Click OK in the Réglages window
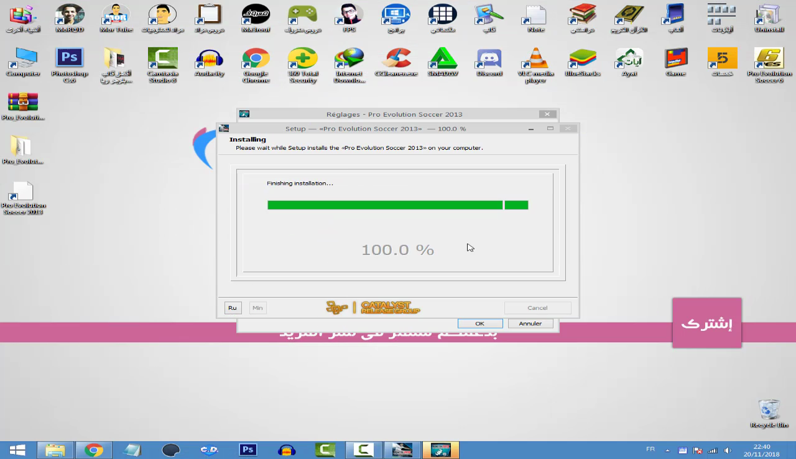The width and height of the screenshot is (796, 459). [479, 323]
